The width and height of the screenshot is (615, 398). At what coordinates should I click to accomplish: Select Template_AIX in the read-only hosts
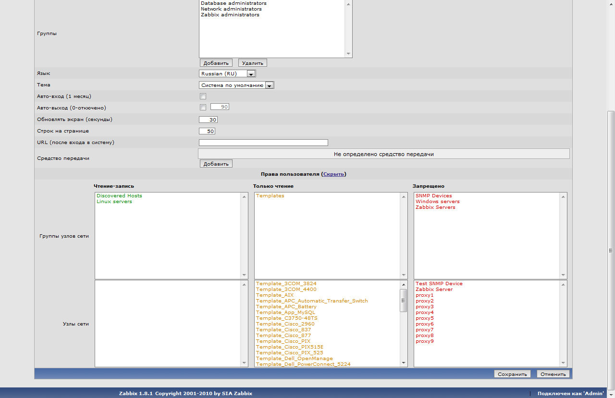tap(275, 295)
